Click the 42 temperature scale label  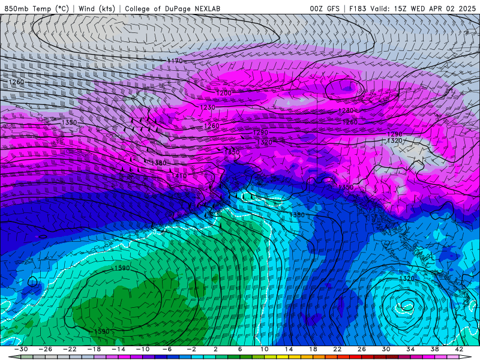pos(459,349)
